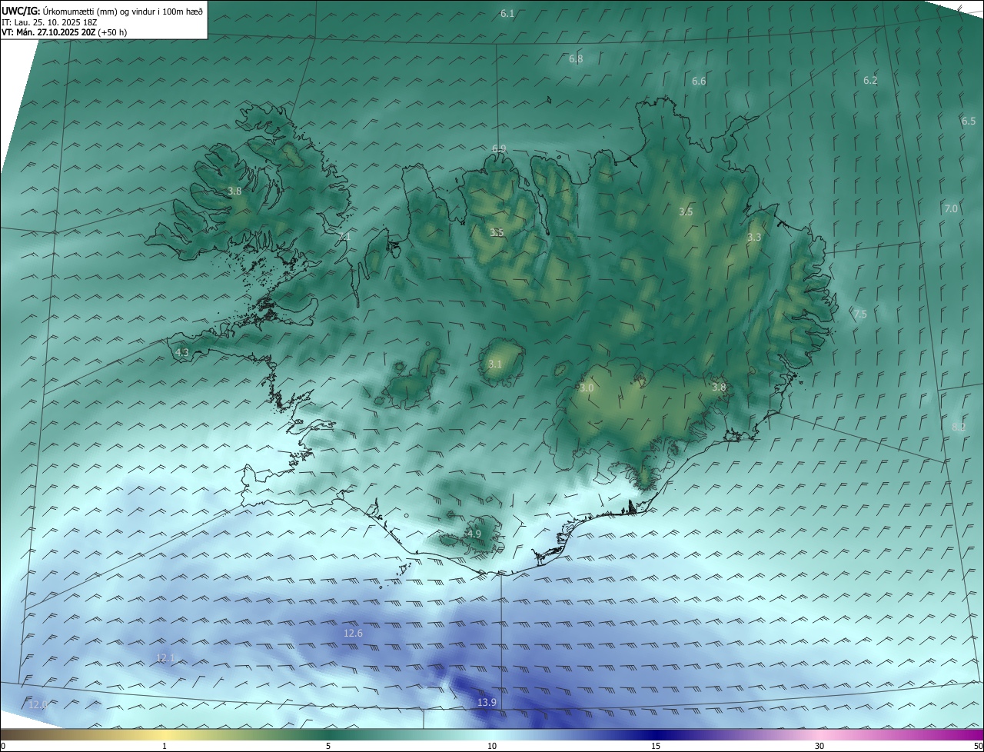The height and width of the screenshot is (752, 984).
Task: Click the color scale tick labeled 0
Action: tap(2, 746)
